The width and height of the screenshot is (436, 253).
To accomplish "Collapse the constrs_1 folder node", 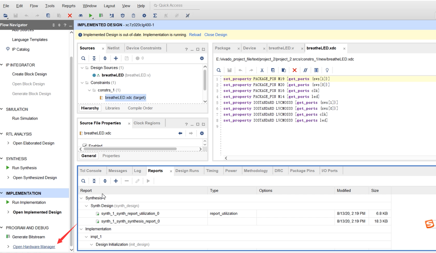I will [x=89, y=90].
